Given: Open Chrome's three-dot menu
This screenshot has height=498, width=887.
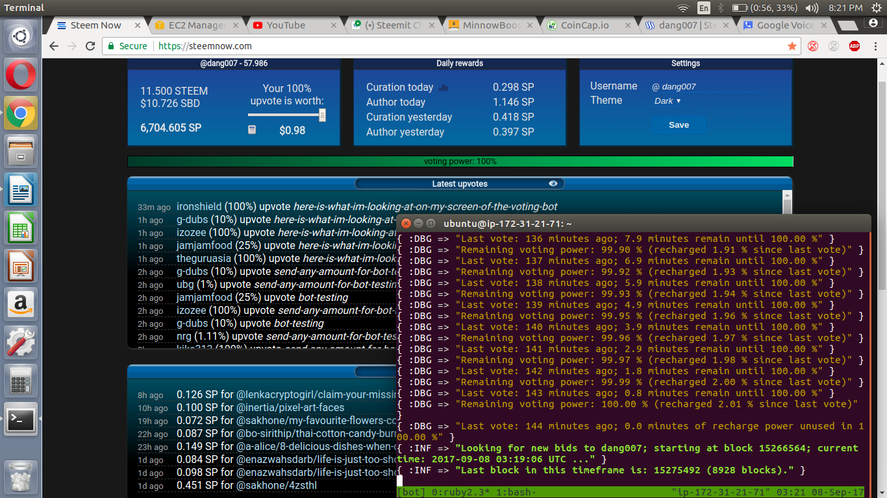Looking at the screenshot, I should click(875, 46).
